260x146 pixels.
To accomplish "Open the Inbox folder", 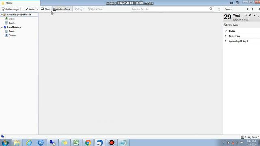I will [x=11, y=19].
